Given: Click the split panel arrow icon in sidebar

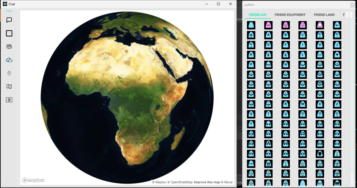Looking at the screenshot, I should [x=9, y=100].
